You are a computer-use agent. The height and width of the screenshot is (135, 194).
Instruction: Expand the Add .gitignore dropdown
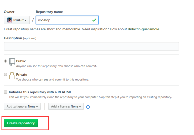click(22, 106)
